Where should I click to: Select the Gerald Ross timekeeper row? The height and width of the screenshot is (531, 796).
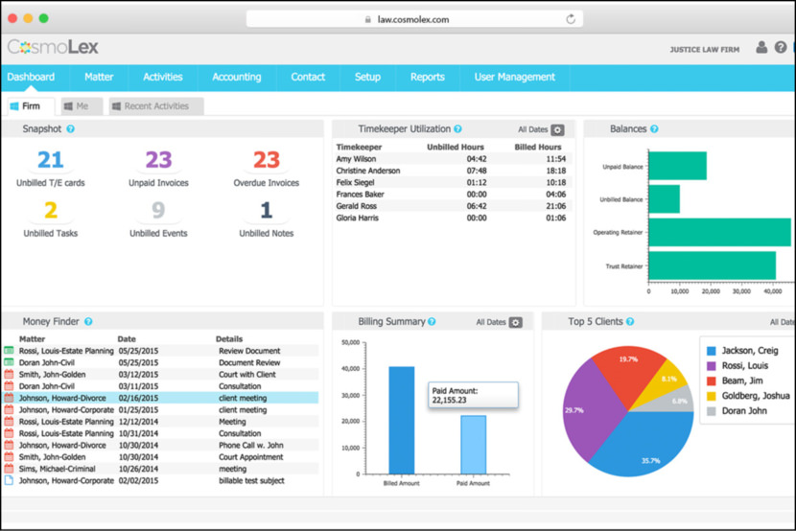454,206
